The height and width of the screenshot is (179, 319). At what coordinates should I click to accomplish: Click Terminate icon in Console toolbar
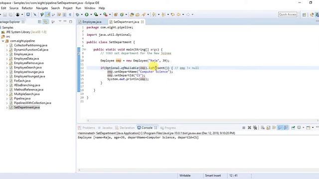(x=244, y=128)
